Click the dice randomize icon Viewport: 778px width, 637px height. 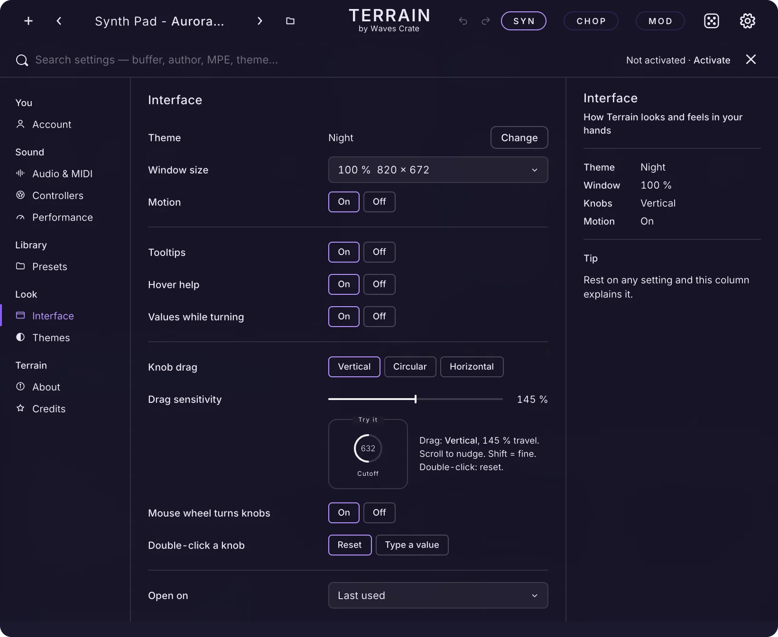point(712,21)
